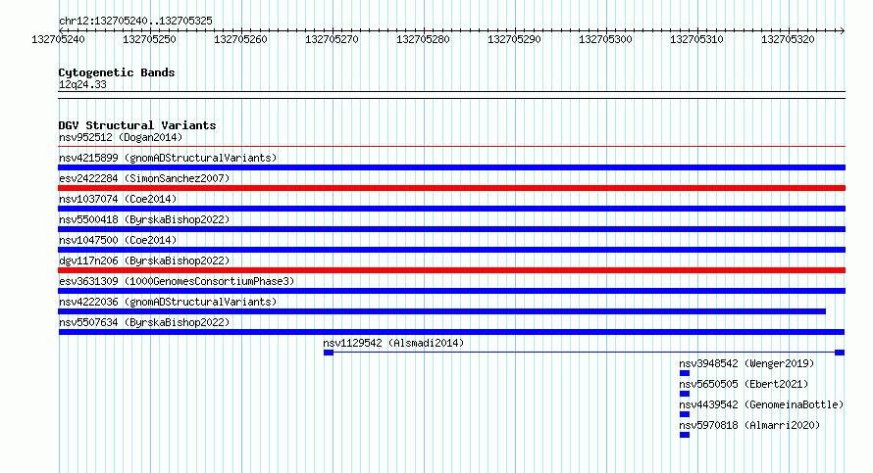Open variant nsv5500418 (ByrskaBishop2022) label
The image size is (873, 473).
tap(144, 219)
